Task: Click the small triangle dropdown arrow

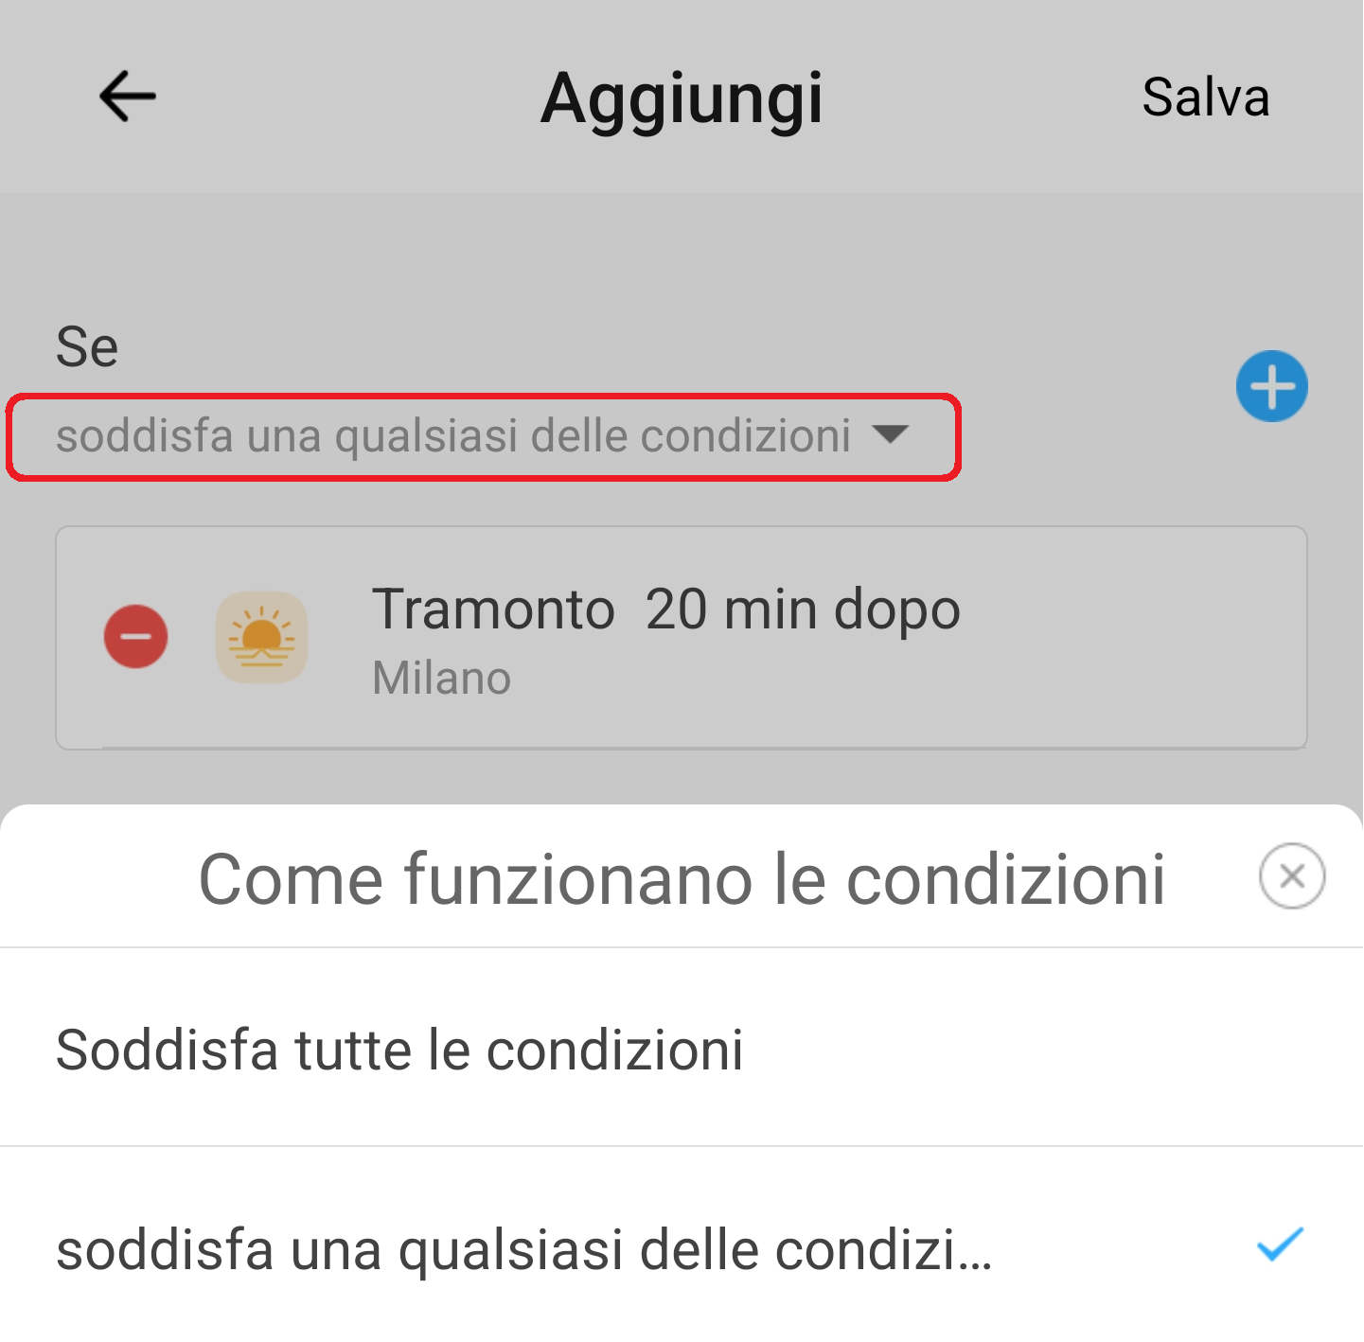Action: pyautogui.click(x=890, y=433)
